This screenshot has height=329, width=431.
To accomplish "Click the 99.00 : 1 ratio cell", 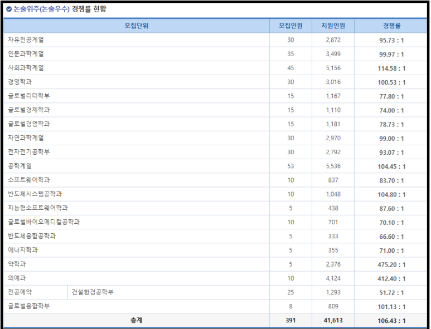I will coord(391,138).
